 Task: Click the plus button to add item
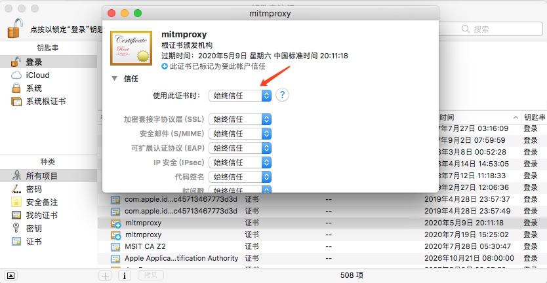pyautogui.click(x=105, y=276)
